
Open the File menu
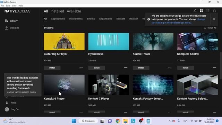2,6
